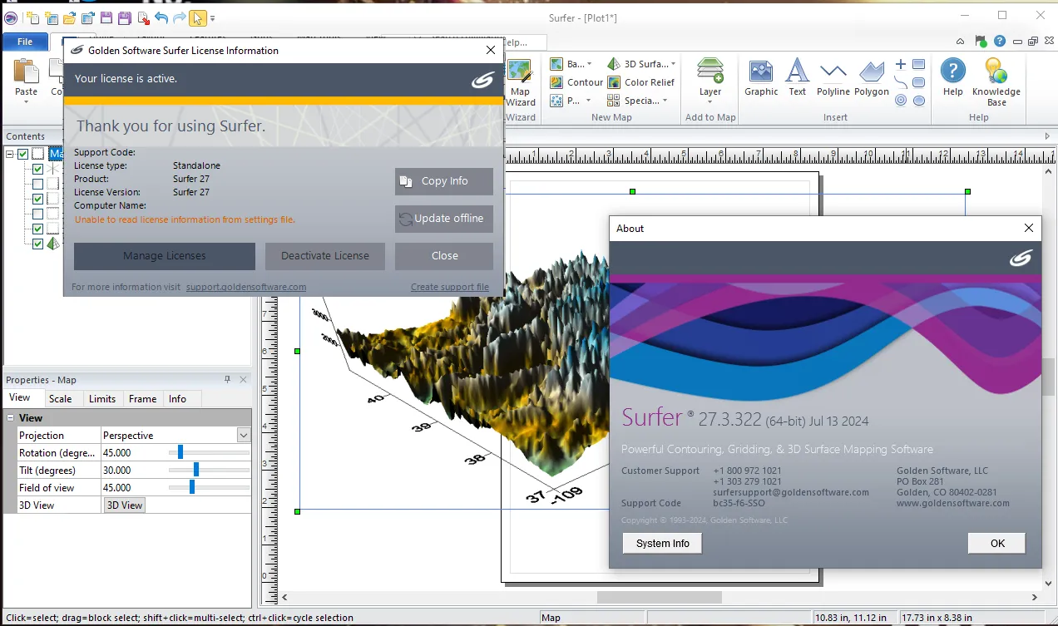Follow the support.goldensoftware.com link
This screenshot has height=626, width=1058.
pos(246,287)
